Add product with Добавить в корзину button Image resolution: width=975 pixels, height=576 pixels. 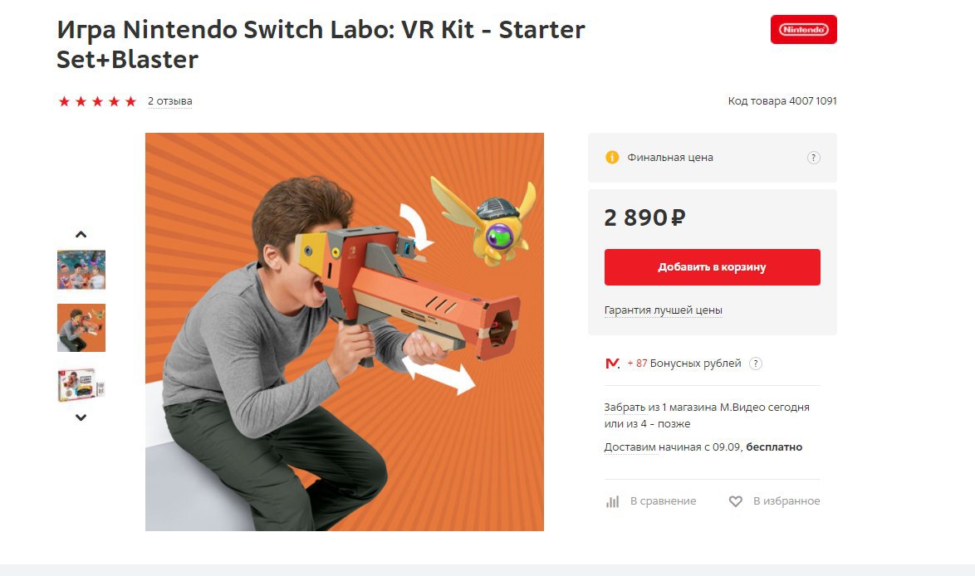(x=712, y=267)
